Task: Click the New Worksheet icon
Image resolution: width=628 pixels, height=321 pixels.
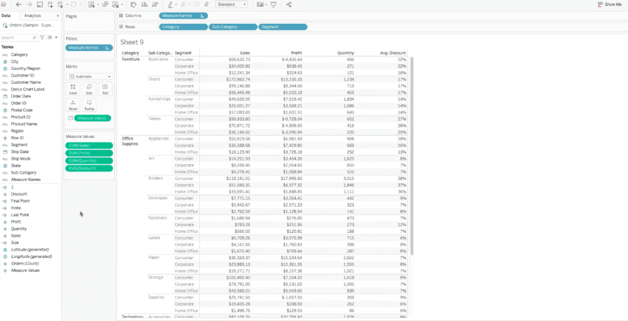Action: coord(91,4)
